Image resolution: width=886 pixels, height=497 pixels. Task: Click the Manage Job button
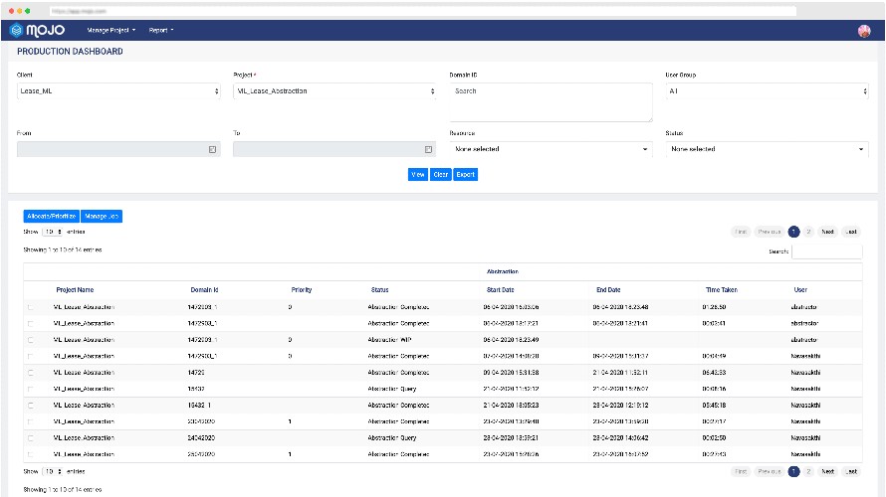click(102, 216)
